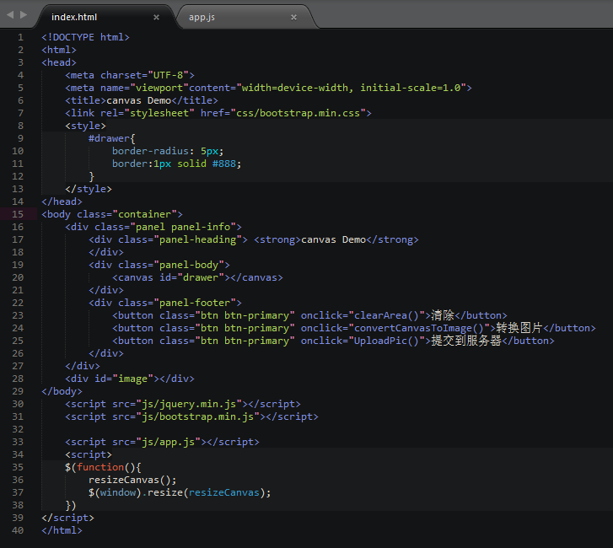Viewport: 613px width, 548px height.
Task: Click the 清除 button label text
Action: pos(443,315)
